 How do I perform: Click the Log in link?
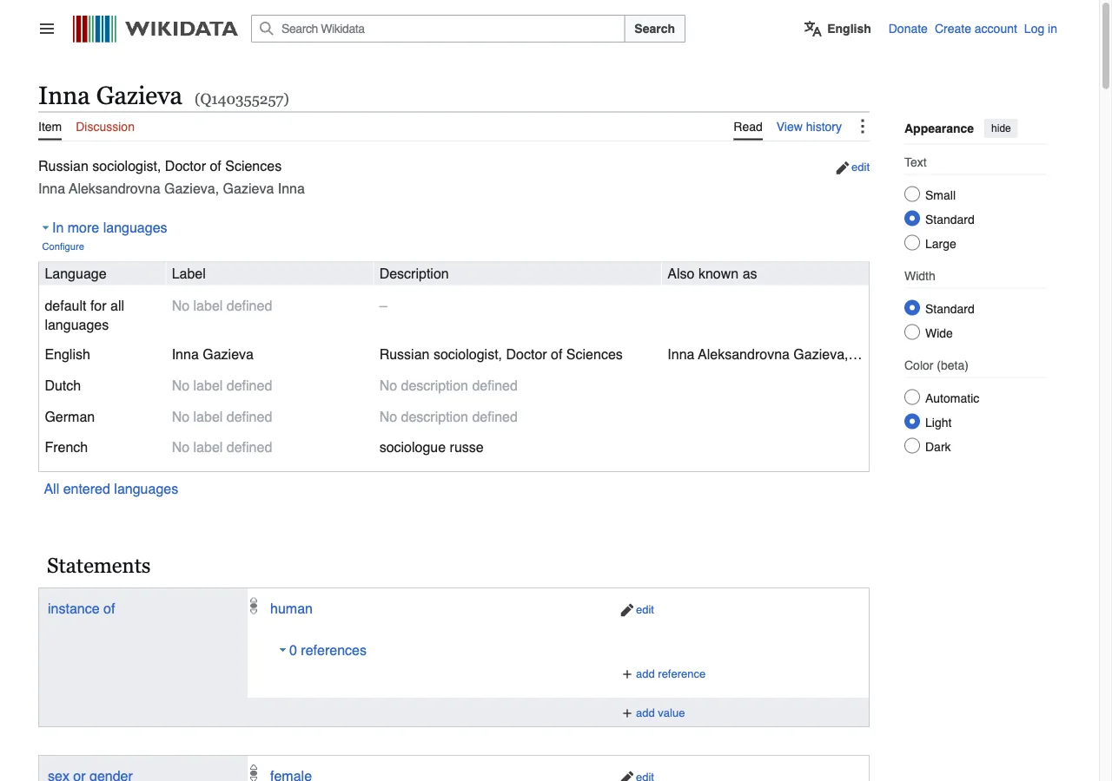pos(1040,29)
